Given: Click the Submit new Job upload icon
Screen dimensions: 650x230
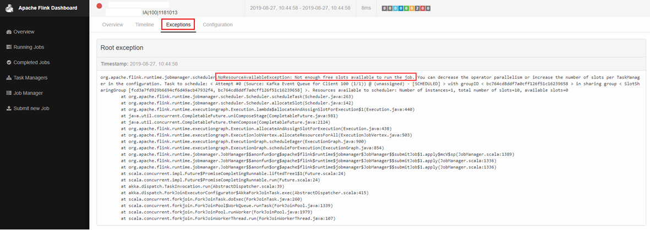Looking at the screenshot, I should 9,108.
